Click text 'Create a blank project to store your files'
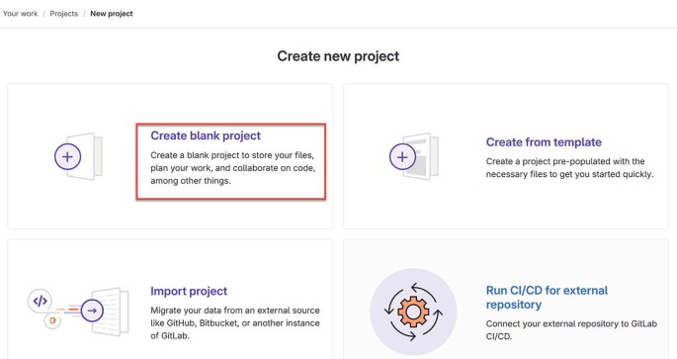Screen dimensions: 677x359 click(232, 155)
